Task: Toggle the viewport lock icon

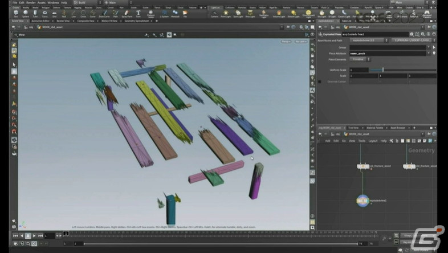Action: coord(312,55)
